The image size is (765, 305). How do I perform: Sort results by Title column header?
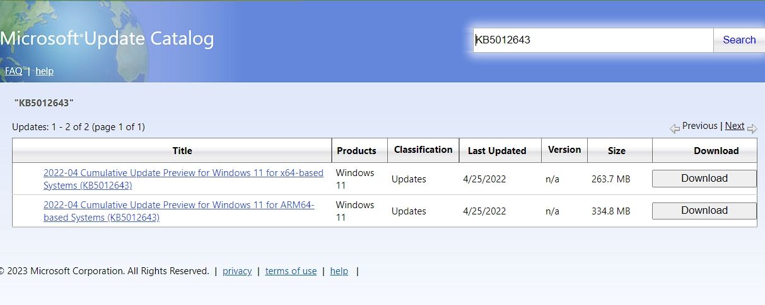(182, 151)
